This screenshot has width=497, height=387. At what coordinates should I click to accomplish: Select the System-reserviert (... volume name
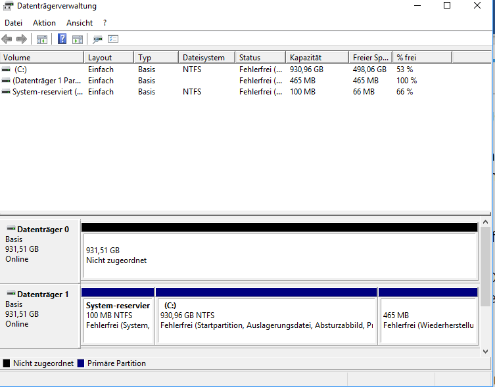pos(47,92)
